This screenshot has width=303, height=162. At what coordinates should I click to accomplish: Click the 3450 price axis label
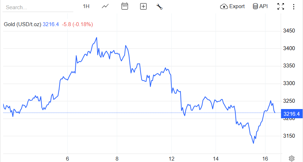pyautogui.click(x=289, y=31)
